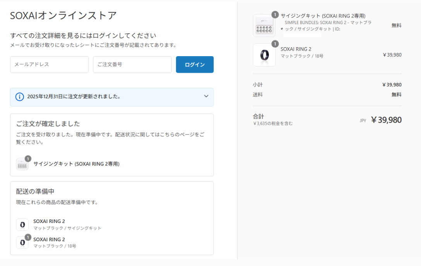Click the JPY currency label

[x=363, y=121]
